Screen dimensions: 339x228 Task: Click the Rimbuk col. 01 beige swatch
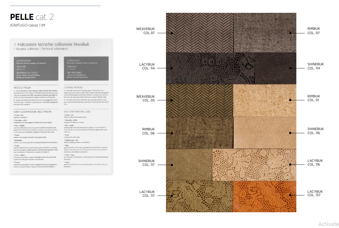pyautogui.click(x=264, y=100)
